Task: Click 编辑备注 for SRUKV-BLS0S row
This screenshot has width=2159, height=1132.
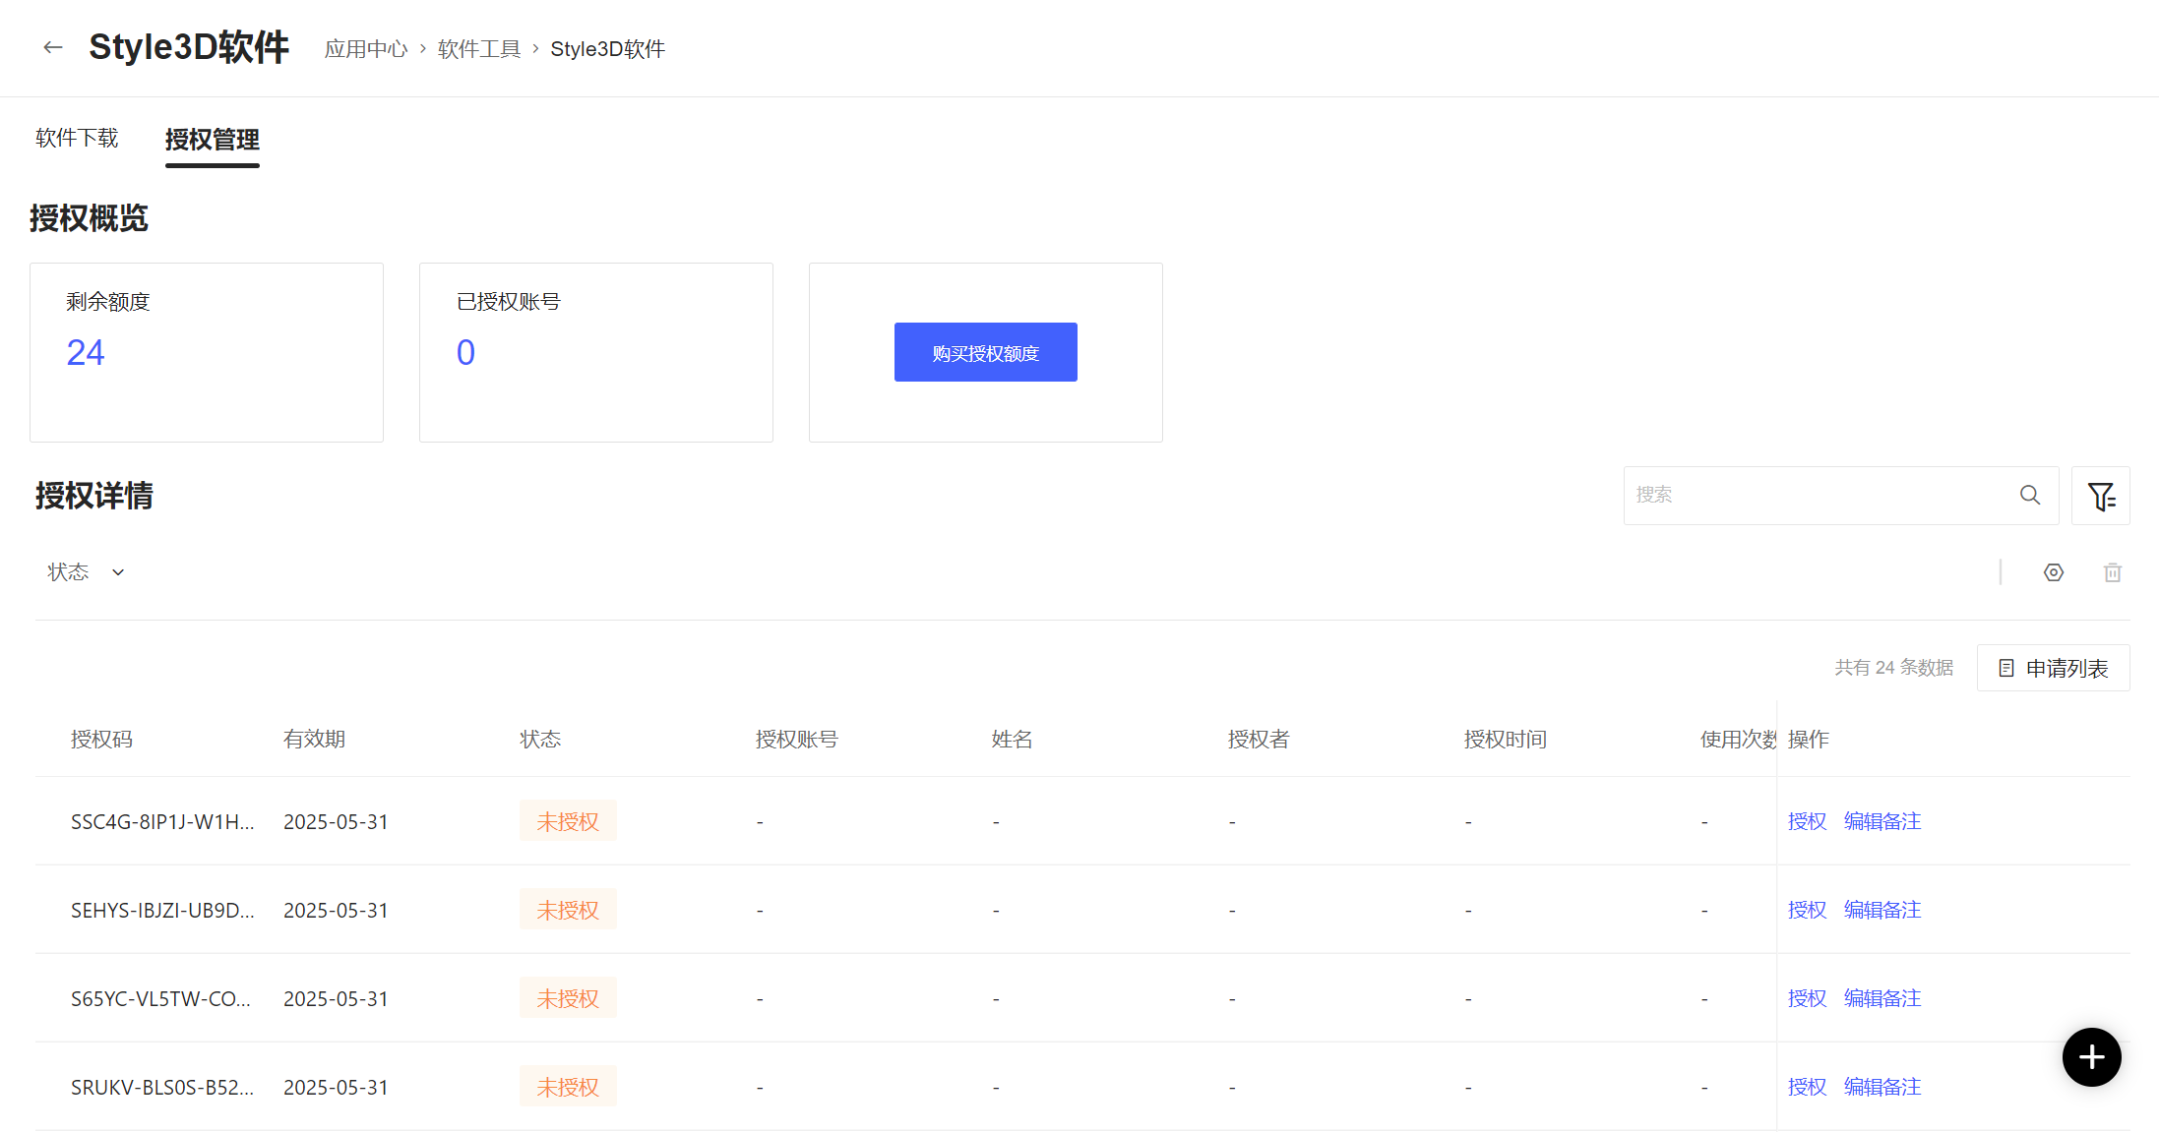Action: click(x=1881, y=1087)
